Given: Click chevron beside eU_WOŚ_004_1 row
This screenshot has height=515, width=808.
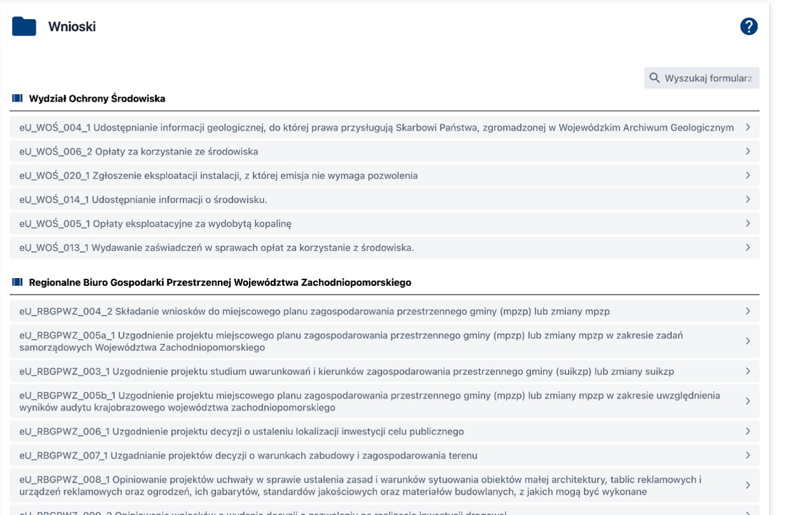Looking at the screenshot, I should (748, 128).
